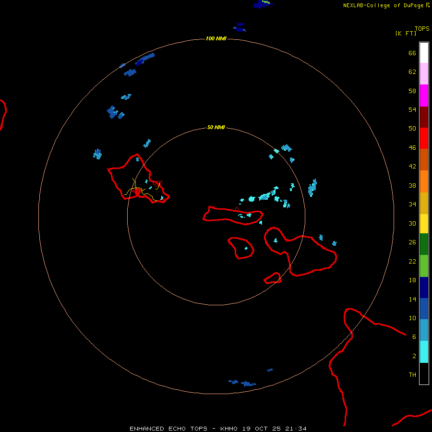Click the legend value "66"
Viewport: 432px width, 432px height.
(x=412, y=53)
